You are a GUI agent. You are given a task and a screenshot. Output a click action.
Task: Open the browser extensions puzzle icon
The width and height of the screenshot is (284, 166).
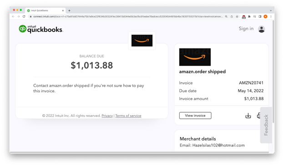[x=249, y=16]
